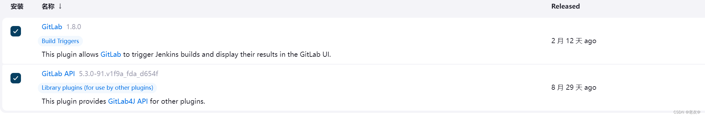The width and height of the screenshot is (705, 117).
Task: Click the CSDN watermark text
Action: 687,112
